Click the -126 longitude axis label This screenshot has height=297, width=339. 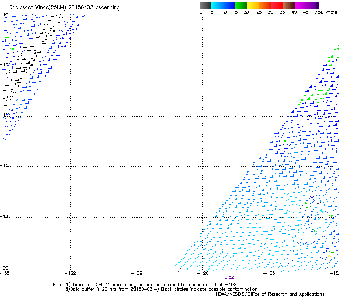coord(203,273)
